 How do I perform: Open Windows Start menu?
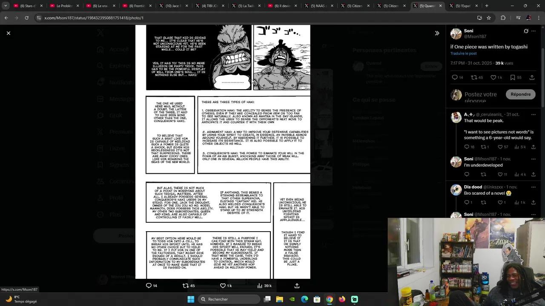[191, 299]
